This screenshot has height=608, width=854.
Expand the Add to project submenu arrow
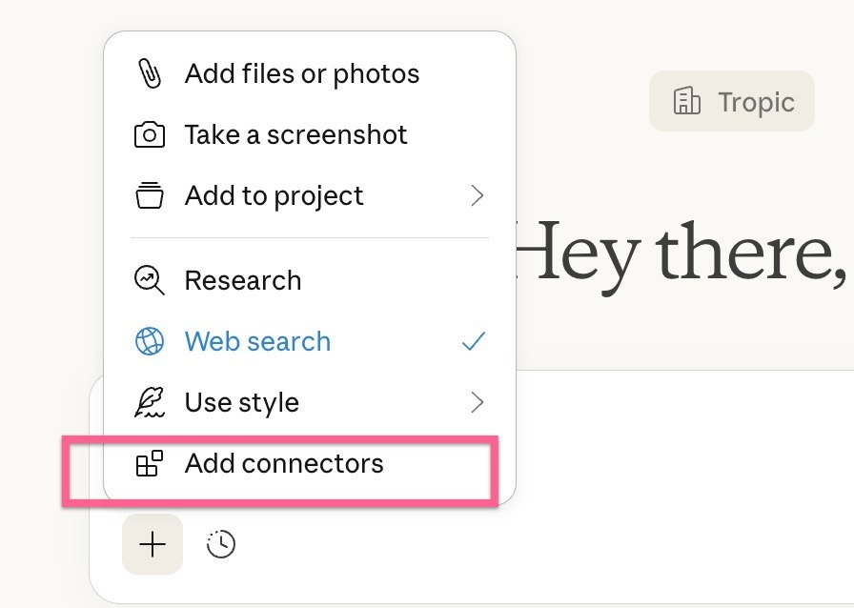click(x=478, y=196)
